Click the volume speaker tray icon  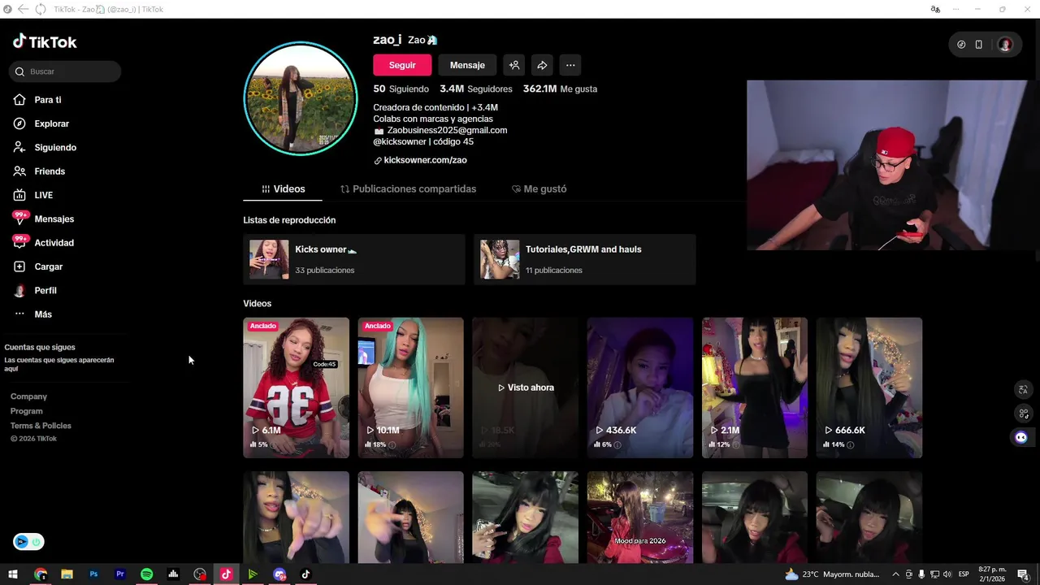[x=947, y=574]
